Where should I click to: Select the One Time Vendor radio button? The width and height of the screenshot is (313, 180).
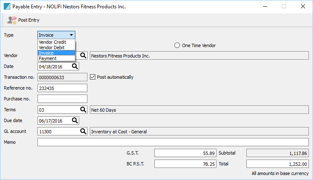point(177,45)
